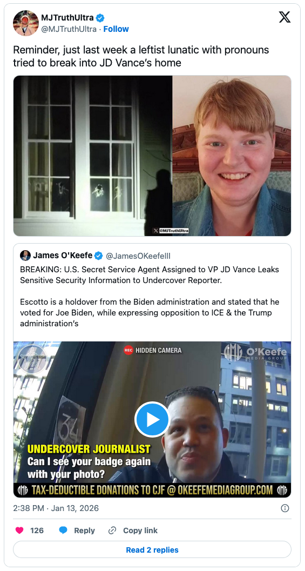Viewport: 305px width, 571px height.
Task: Open tweet info circle icon
Action: pyautogui.click(x=286, y=508)
